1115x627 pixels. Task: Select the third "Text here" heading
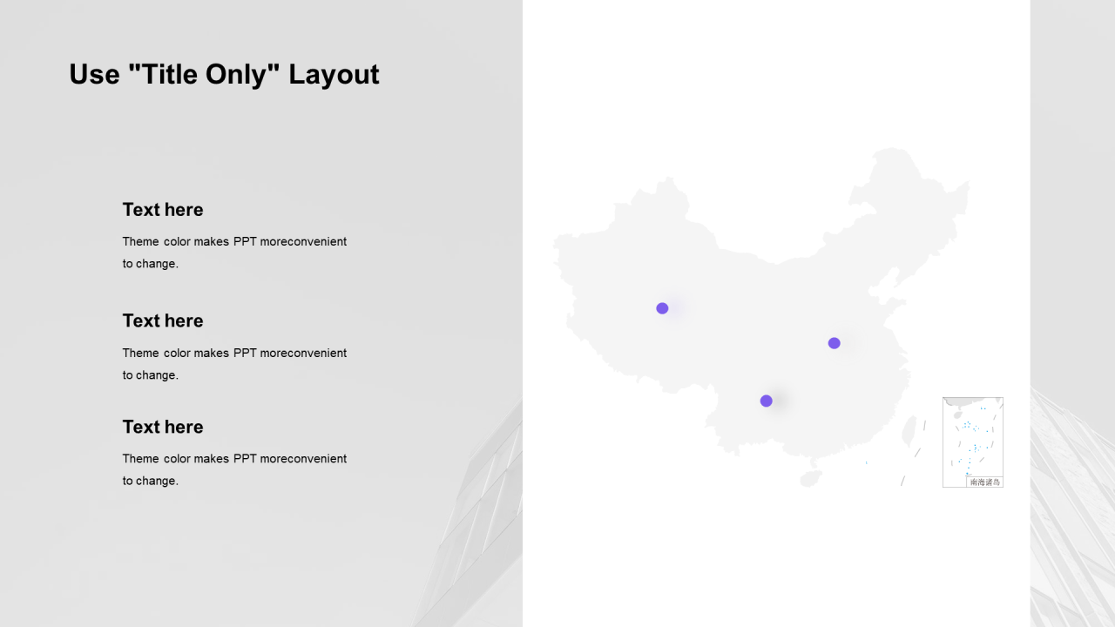coord(163,427)
